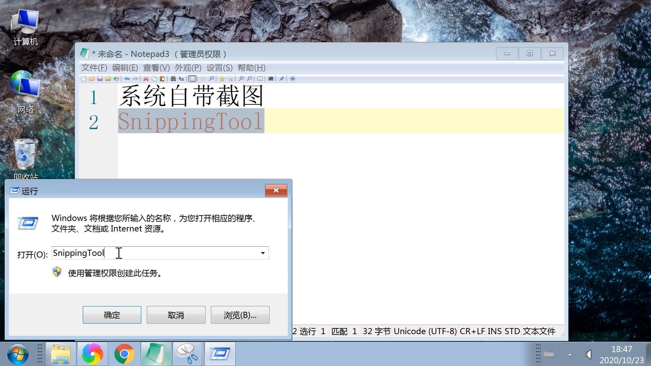Click the Replace text icon

pos(181,79)
